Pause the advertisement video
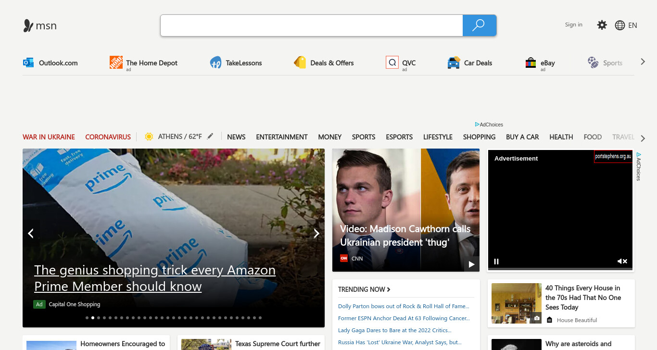 [496, 262]
